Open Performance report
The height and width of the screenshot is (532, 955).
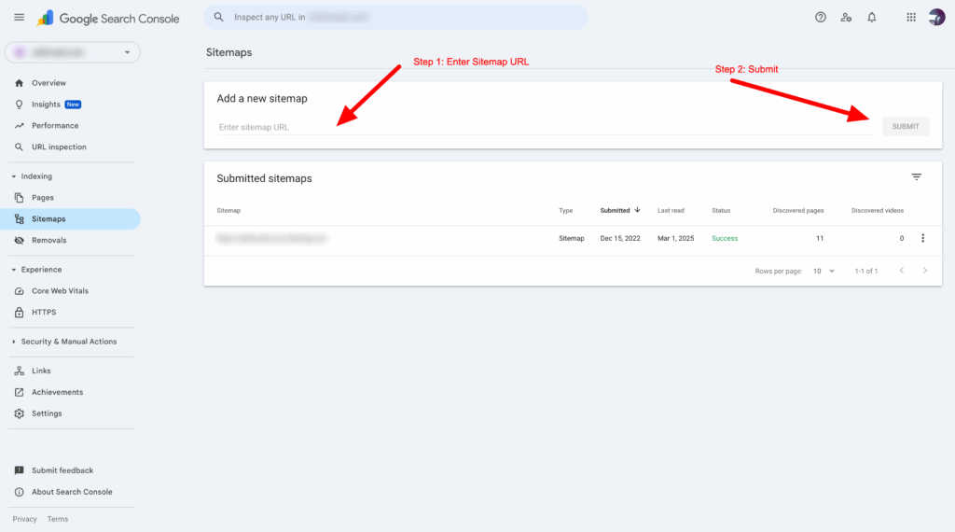click(55, 126)
